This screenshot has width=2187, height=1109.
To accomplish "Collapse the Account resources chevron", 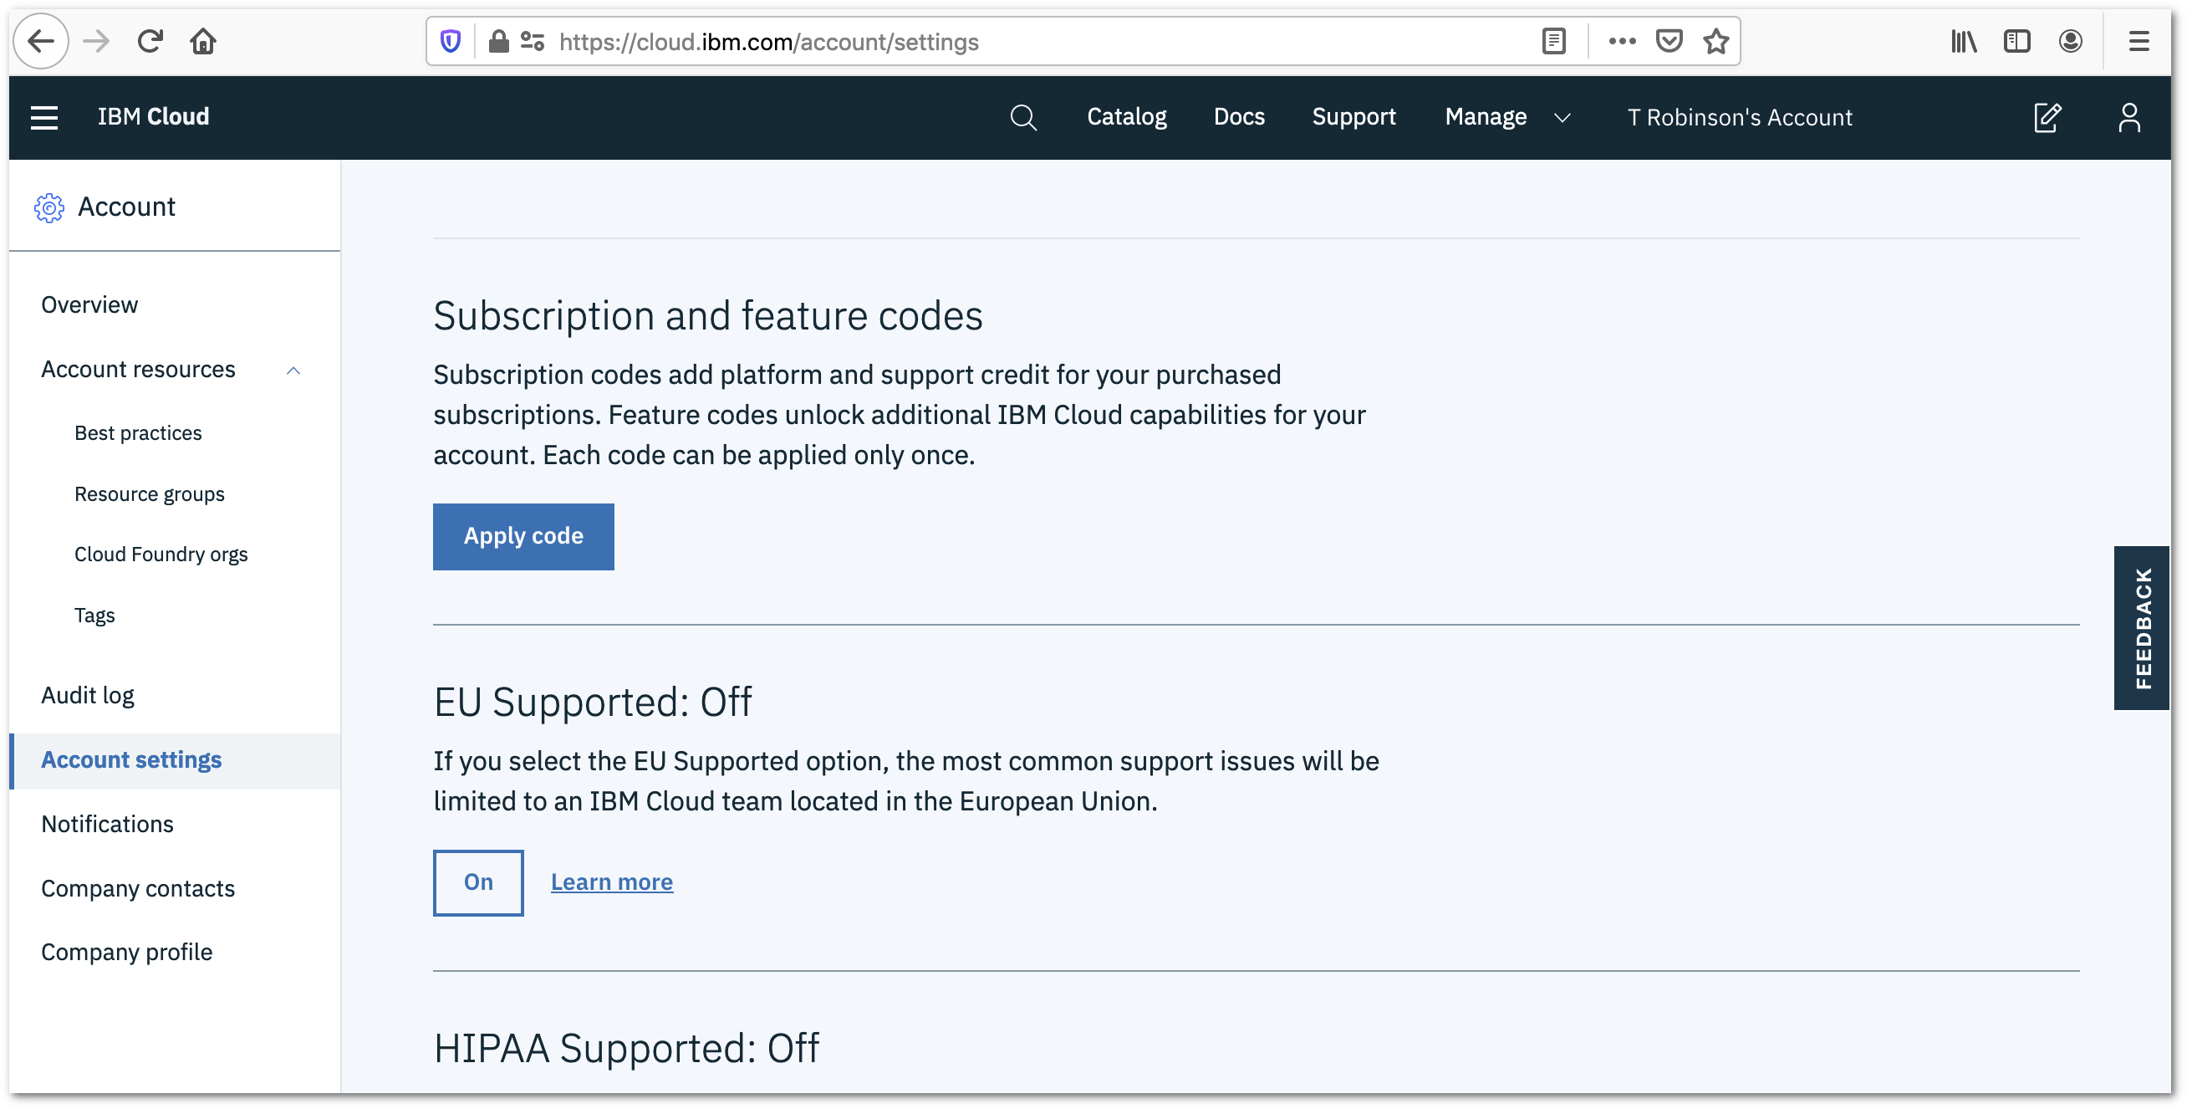I will click(293, 371).
